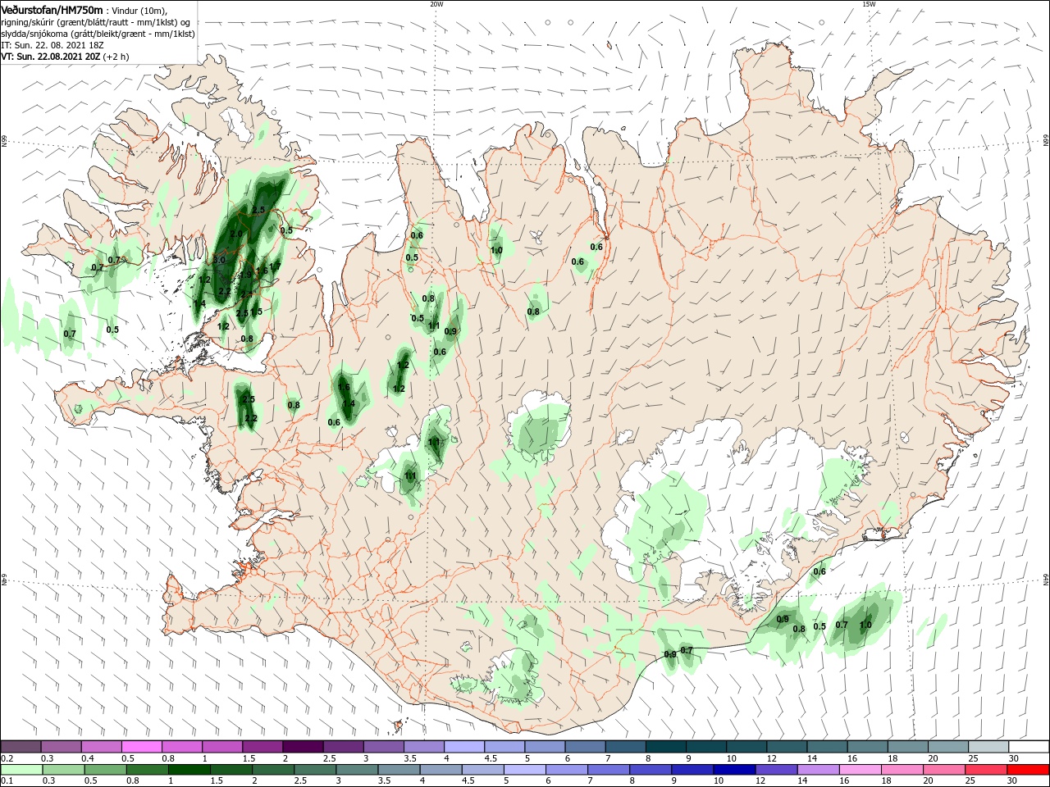This screenshot has width=1050, height=787.
Task: Click the title text Veðurstofan/HM750m
Action: point(52,9)
